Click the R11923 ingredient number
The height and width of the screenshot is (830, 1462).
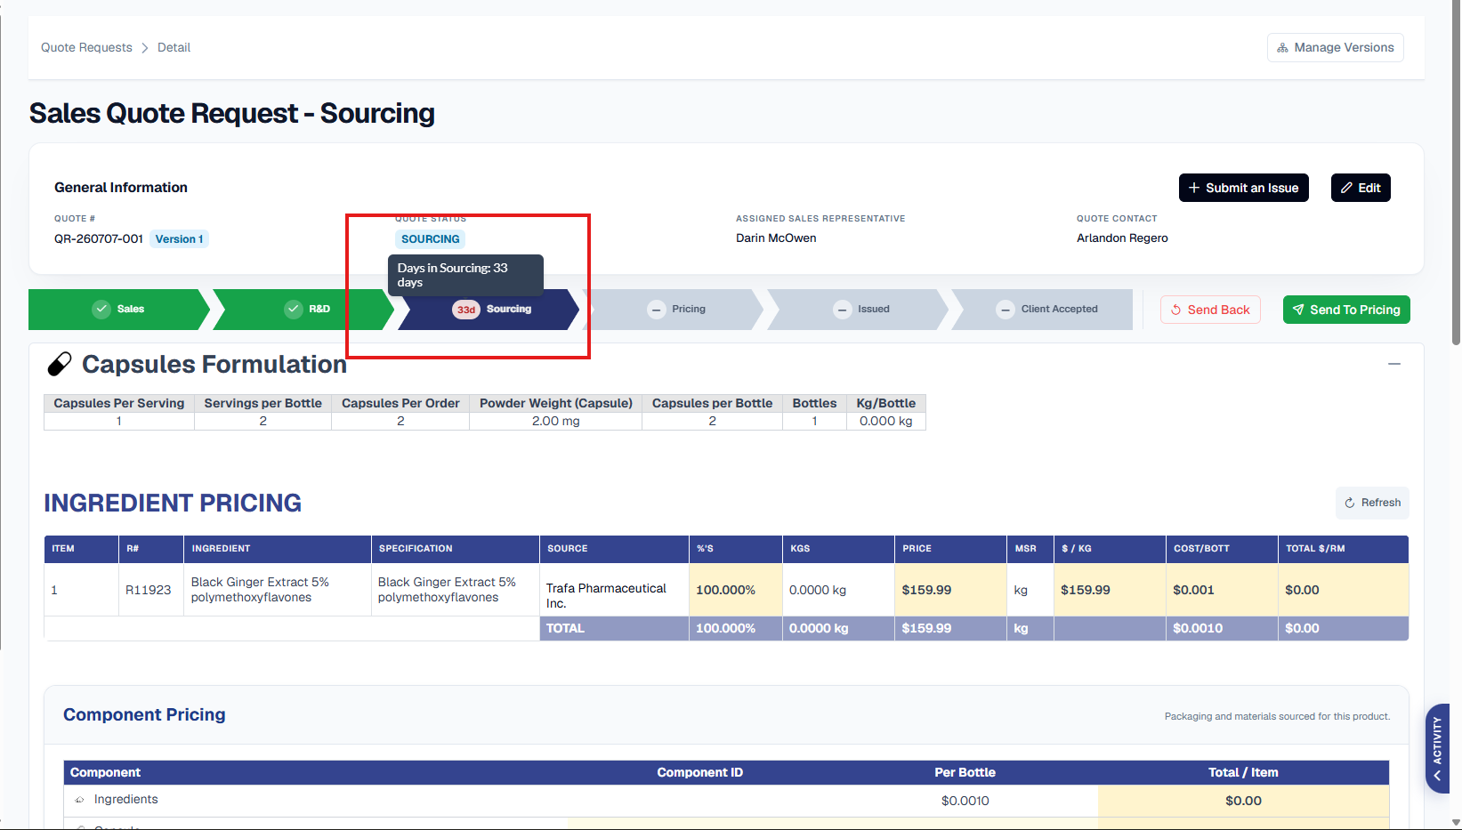[148, 590]
